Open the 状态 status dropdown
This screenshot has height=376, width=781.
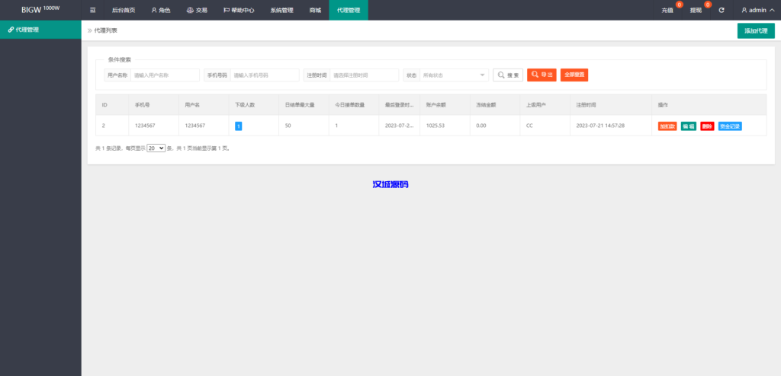tap(454, 75)
